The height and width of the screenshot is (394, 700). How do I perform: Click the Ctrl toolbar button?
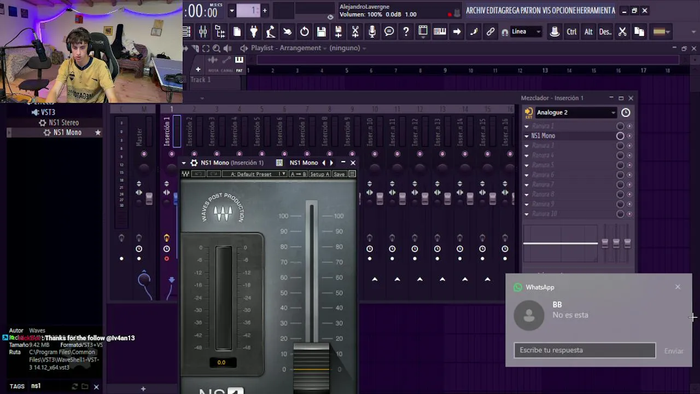[571, 32]
